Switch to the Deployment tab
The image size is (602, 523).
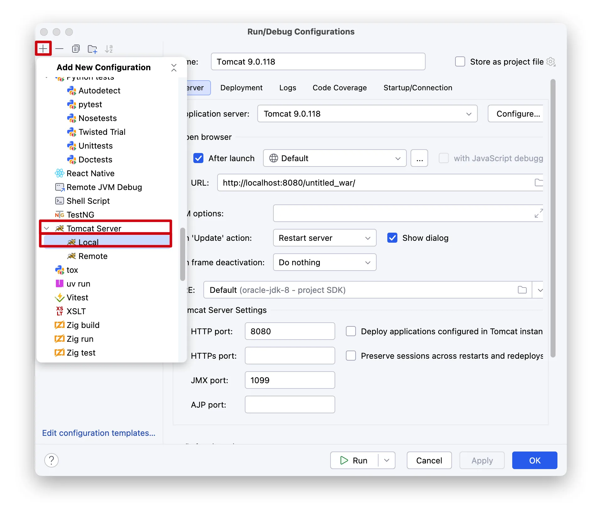(241, 88)
